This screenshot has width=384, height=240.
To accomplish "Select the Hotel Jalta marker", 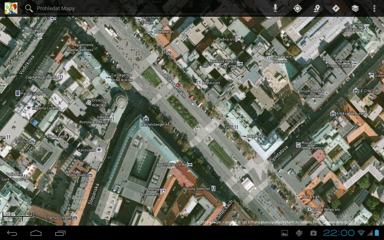I will pyautogui.click(x=244, y=136).
